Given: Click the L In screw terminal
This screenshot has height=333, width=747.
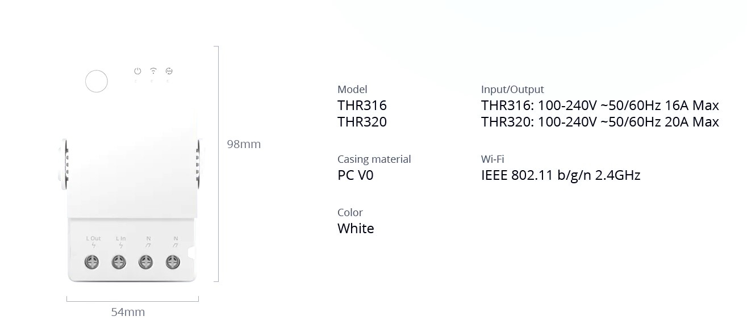Looking at the screenshot, I should coord(119,262).
